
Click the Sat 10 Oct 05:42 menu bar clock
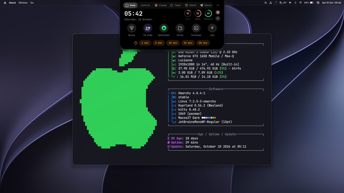click(x=332, y=3)
